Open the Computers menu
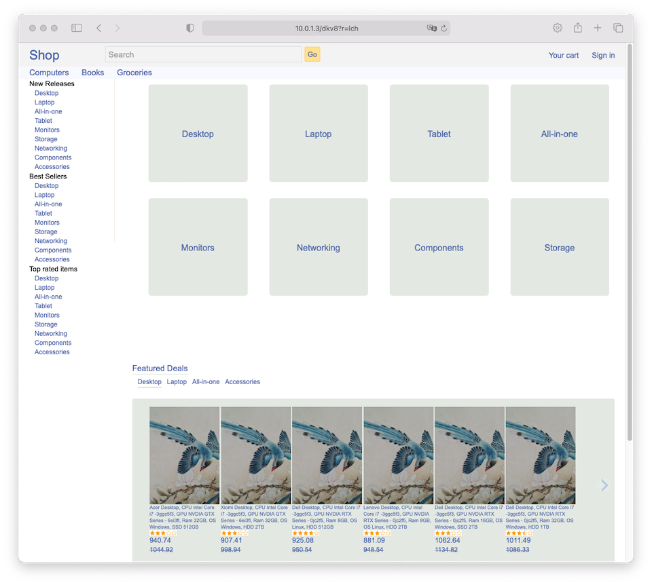The width and height of the screenshot is (652, 585). [49, 73]
